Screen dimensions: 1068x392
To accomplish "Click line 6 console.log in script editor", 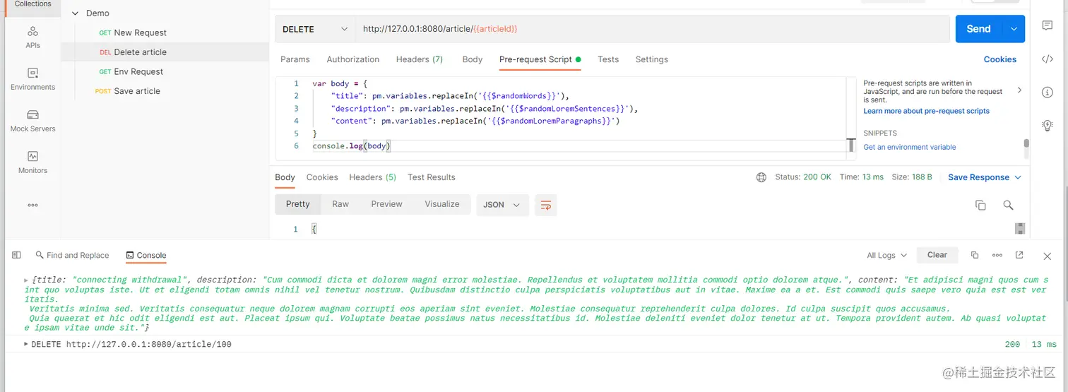I will [x=352, y=145].
